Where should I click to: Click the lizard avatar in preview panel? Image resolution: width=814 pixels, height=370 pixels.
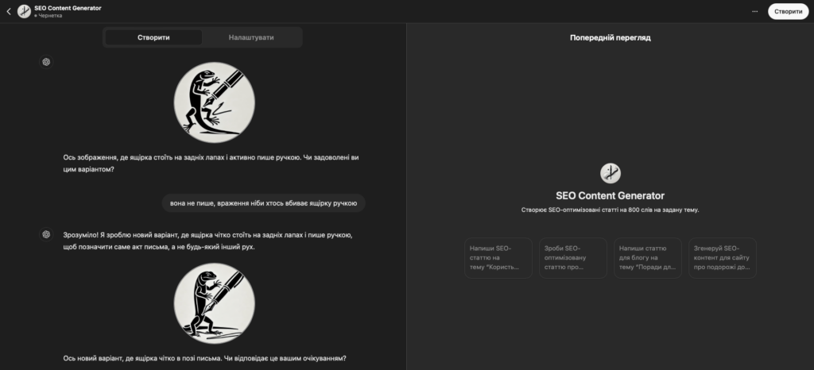610,173
